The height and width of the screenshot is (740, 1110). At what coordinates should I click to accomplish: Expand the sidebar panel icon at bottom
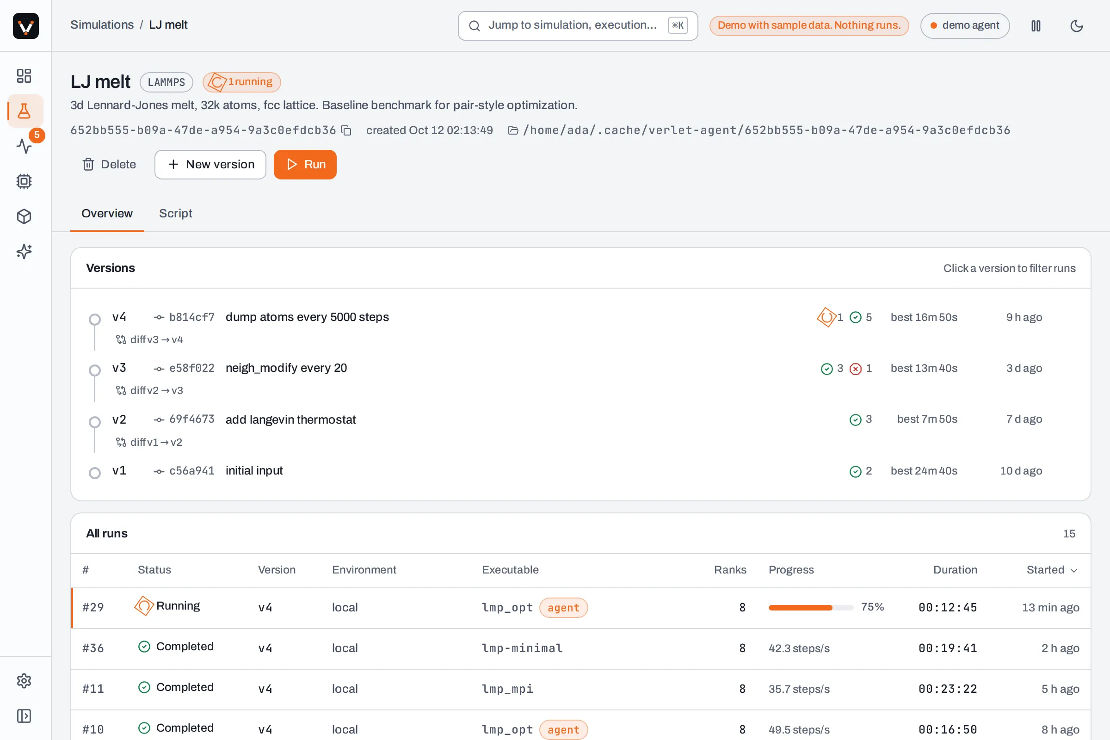click(24, 716)
